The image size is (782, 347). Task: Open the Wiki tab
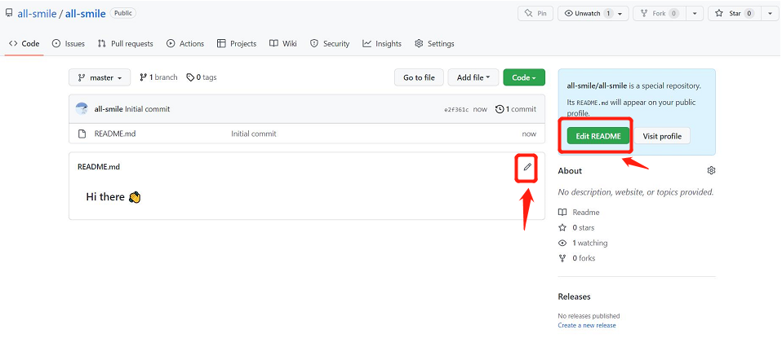coord(282,44)
